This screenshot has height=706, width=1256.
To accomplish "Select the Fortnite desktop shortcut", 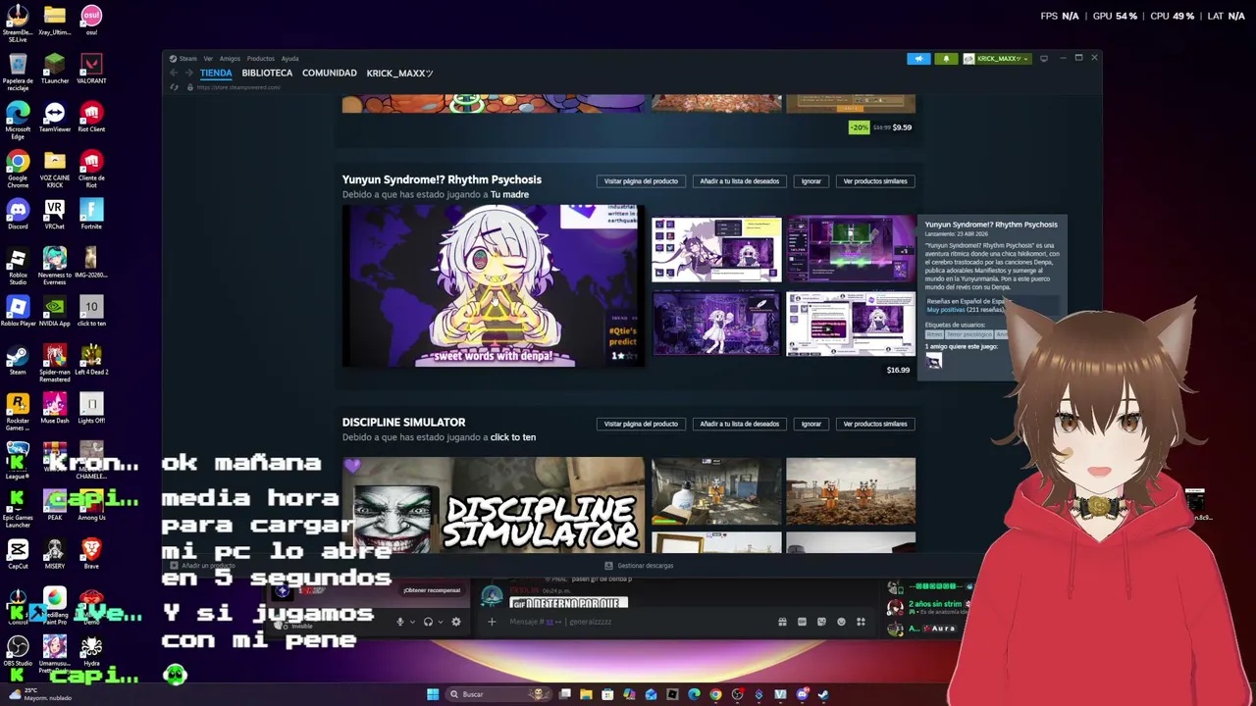I will 91,214.
